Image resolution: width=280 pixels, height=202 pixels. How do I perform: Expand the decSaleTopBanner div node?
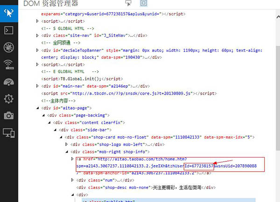coord(37,50)
